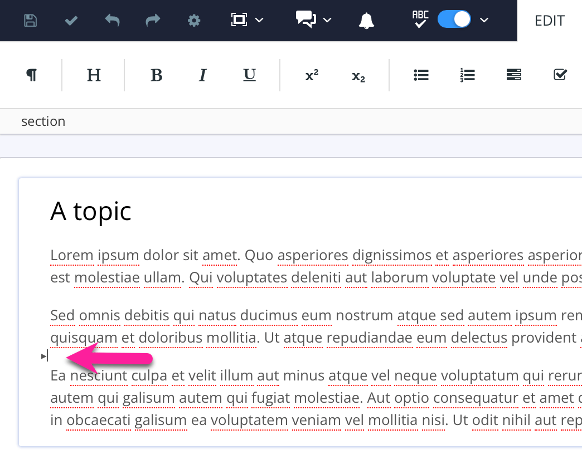
Task: Open the comments dropdown menu
Action: click(327, 21)
